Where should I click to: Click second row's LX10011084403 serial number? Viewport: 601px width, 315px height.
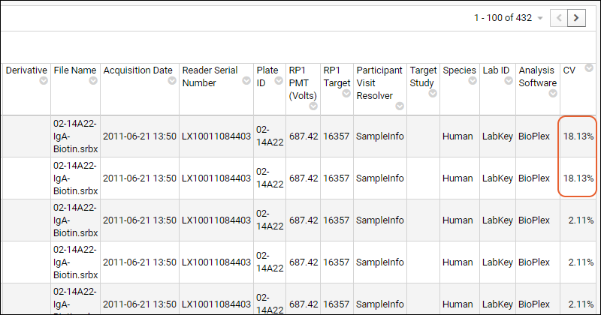tap(216, 178)
